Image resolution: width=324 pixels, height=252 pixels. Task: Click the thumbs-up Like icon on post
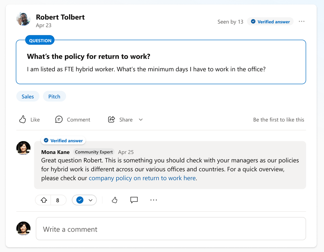[x=22, y=120]
